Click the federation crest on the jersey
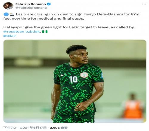The image size is (149, 131). click(84, 75)
